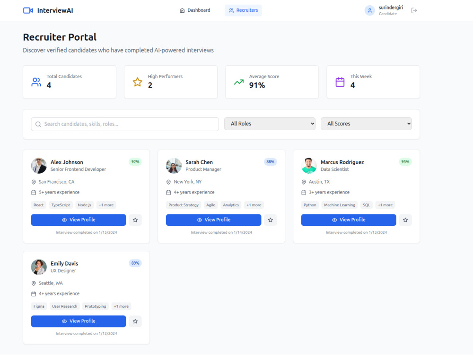Click Emily Davis's profile photo
This screenshot has height=355, width=473.
pyautogui.click(x=39, y=267)
